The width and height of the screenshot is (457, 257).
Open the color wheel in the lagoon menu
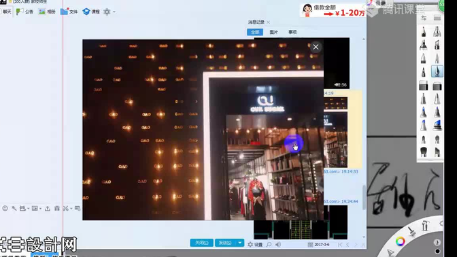400,241
